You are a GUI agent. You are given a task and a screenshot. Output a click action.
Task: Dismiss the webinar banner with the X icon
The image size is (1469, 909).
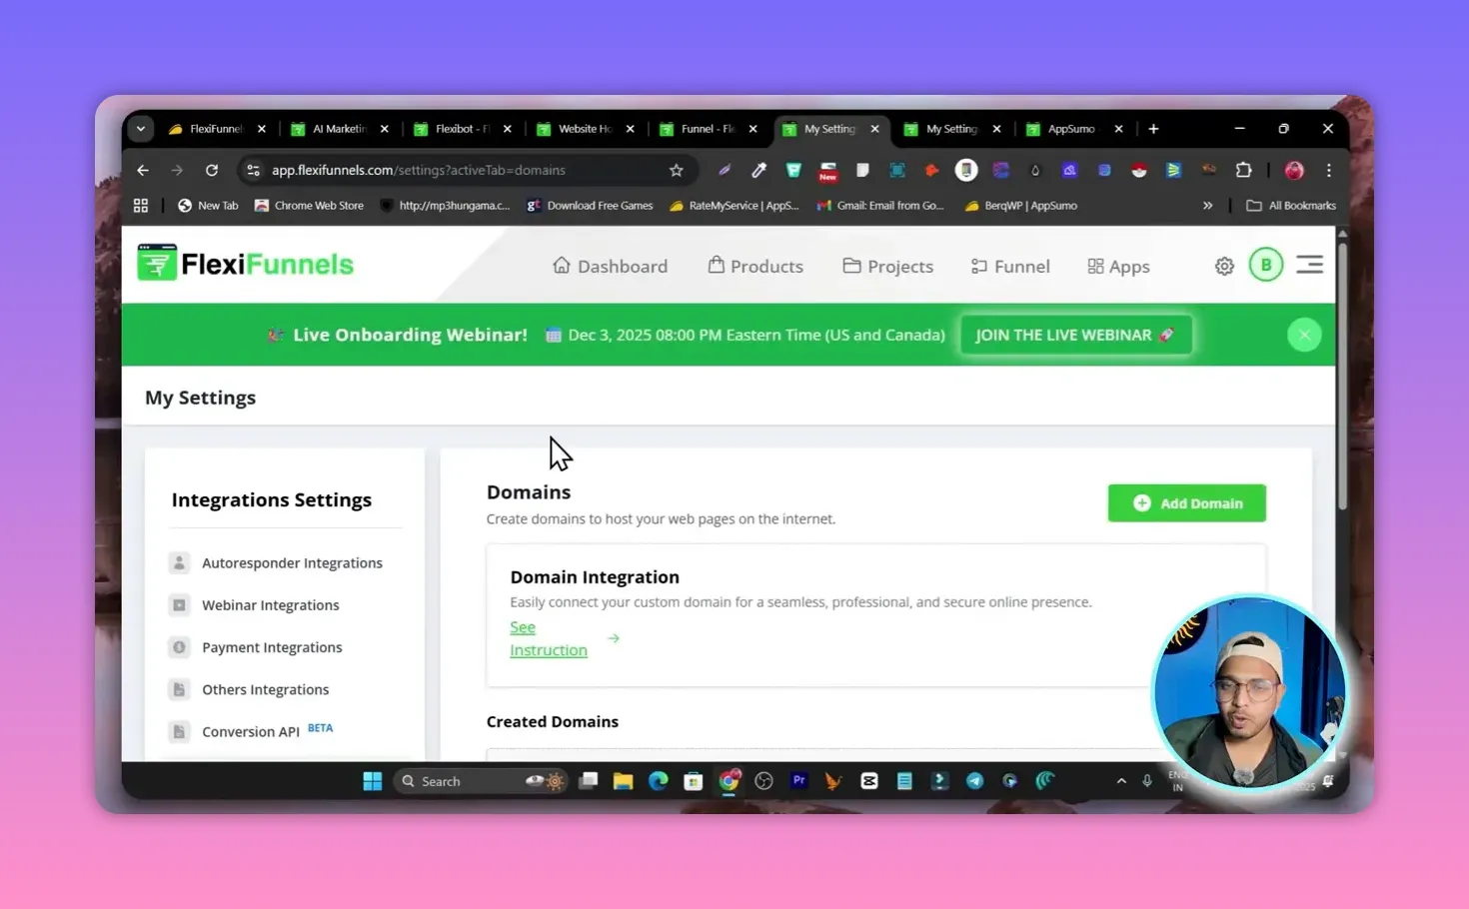coord(1304,335)
